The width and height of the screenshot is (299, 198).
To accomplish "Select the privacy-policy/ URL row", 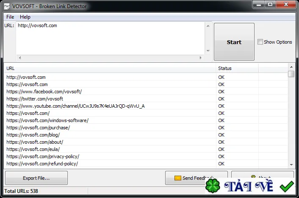I will (x=146, y=156).
